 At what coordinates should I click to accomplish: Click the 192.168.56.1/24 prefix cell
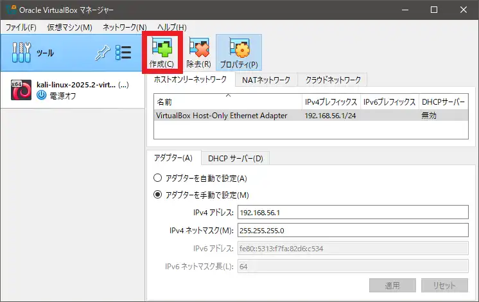coord(330,116)
